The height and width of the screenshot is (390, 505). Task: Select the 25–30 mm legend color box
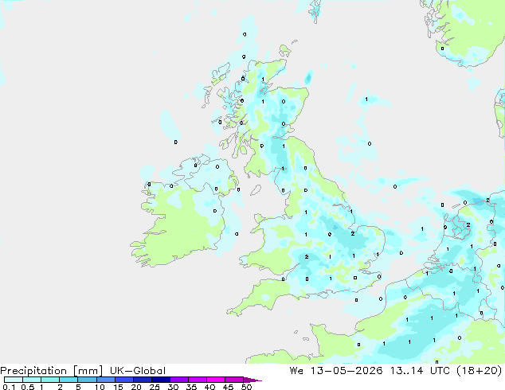[x=160, y=380]
